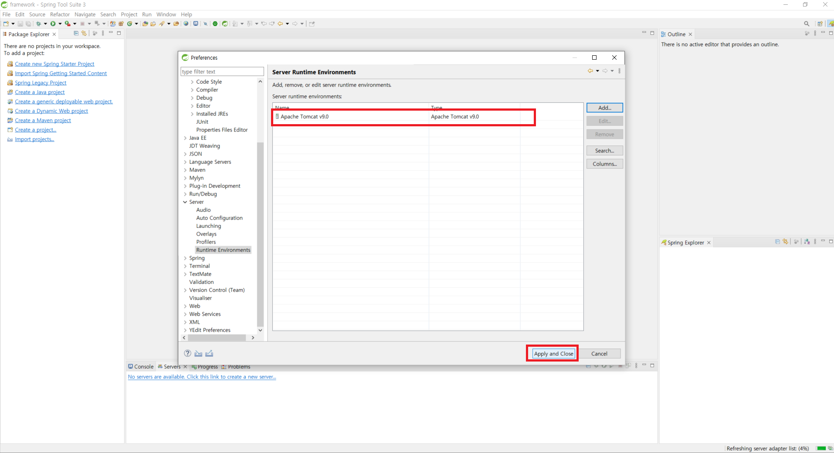
Task: Click the Add... runtime button
Action: pyautogui.click(x=604, y=108)
